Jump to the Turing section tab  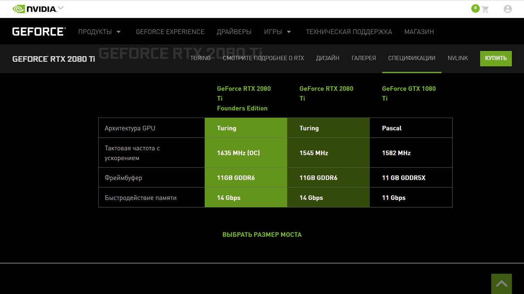click(200, 58)
